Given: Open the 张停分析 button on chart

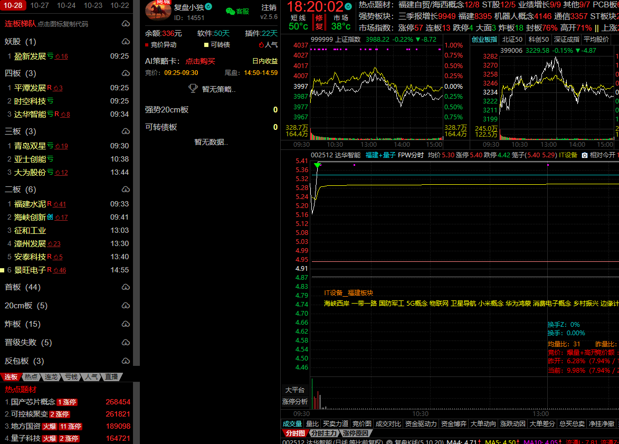Looking at the screenshot, I should tap(295, 401).
